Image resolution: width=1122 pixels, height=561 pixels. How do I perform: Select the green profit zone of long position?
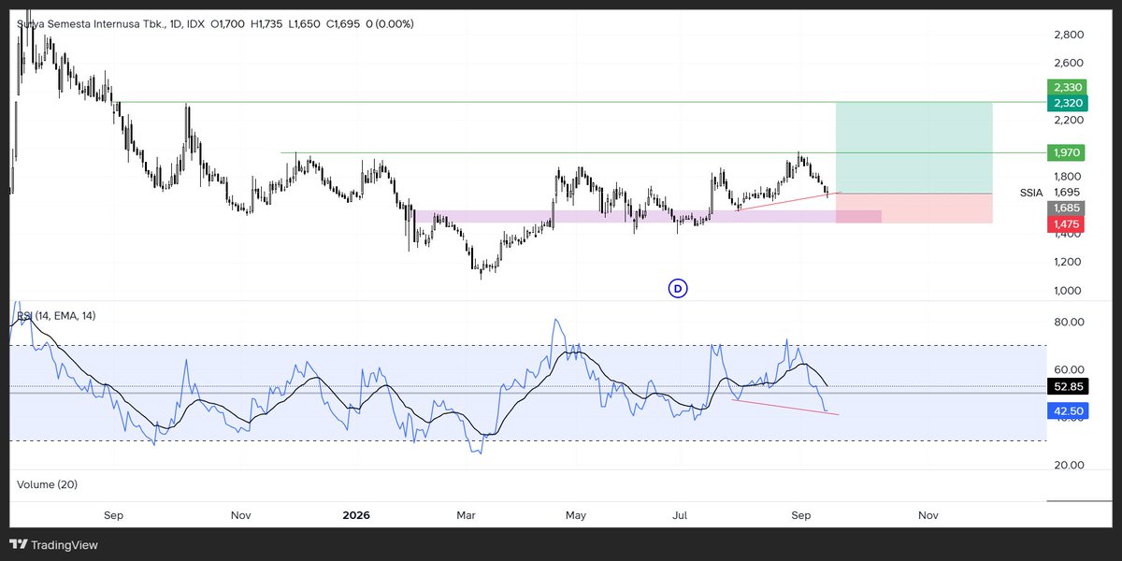click(x=913, y=148)
